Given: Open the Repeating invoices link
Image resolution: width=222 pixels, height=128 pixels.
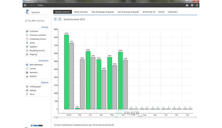Looking at the screenshot, I should pos(37,51).
